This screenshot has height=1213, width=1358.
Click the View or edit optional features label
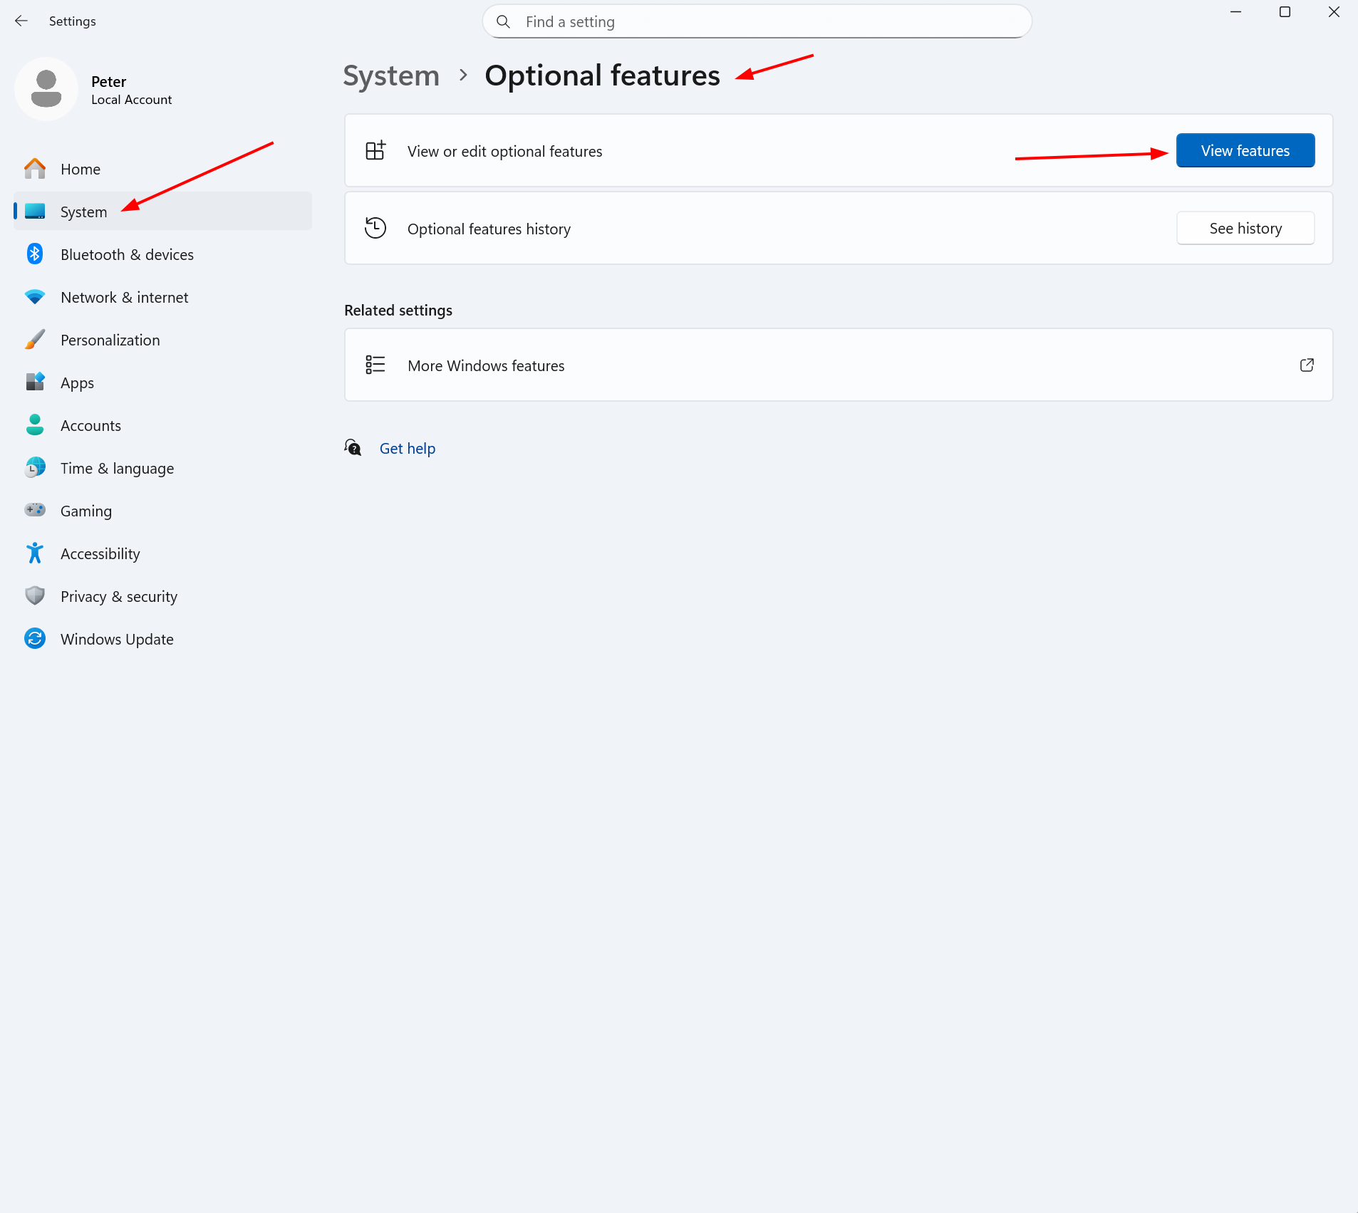click(505, 151)
